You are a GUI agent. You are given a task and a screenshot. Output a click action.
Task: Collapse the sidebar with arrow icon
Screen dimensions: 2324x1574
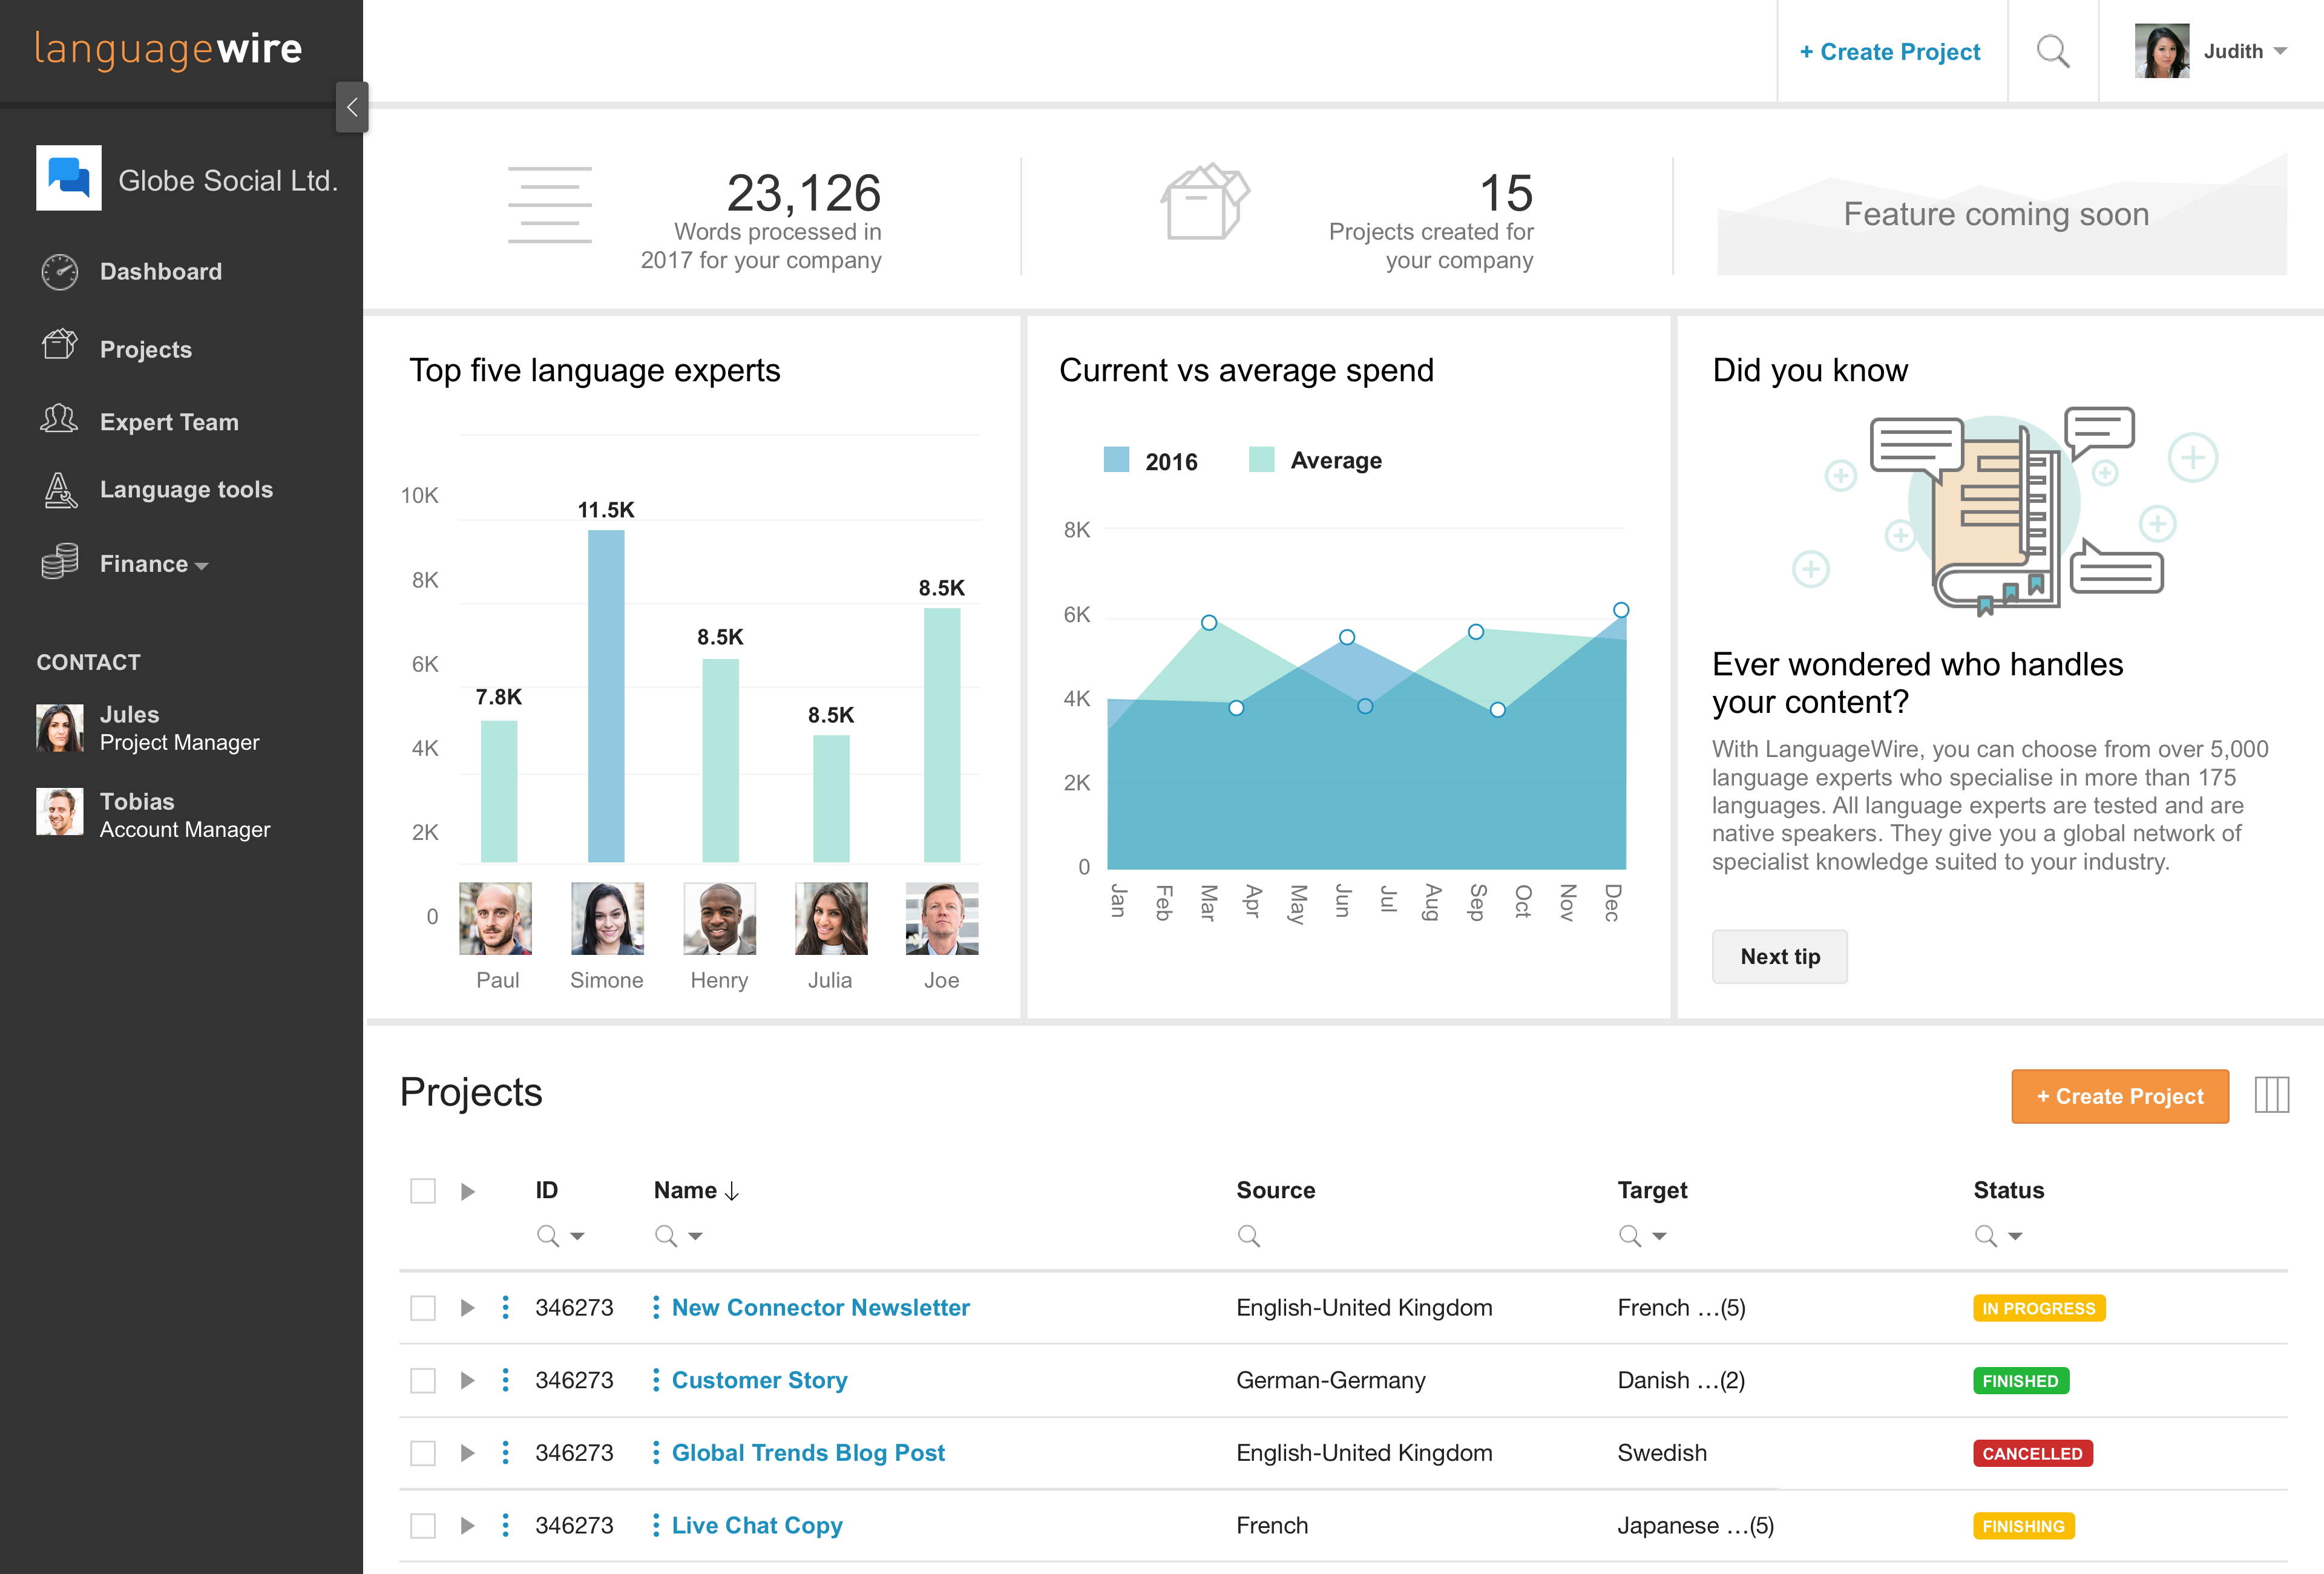[x=352, y=107]
